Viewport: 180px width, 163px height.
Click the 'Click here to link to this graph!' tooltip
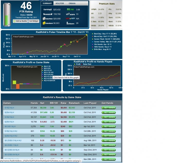66,77
